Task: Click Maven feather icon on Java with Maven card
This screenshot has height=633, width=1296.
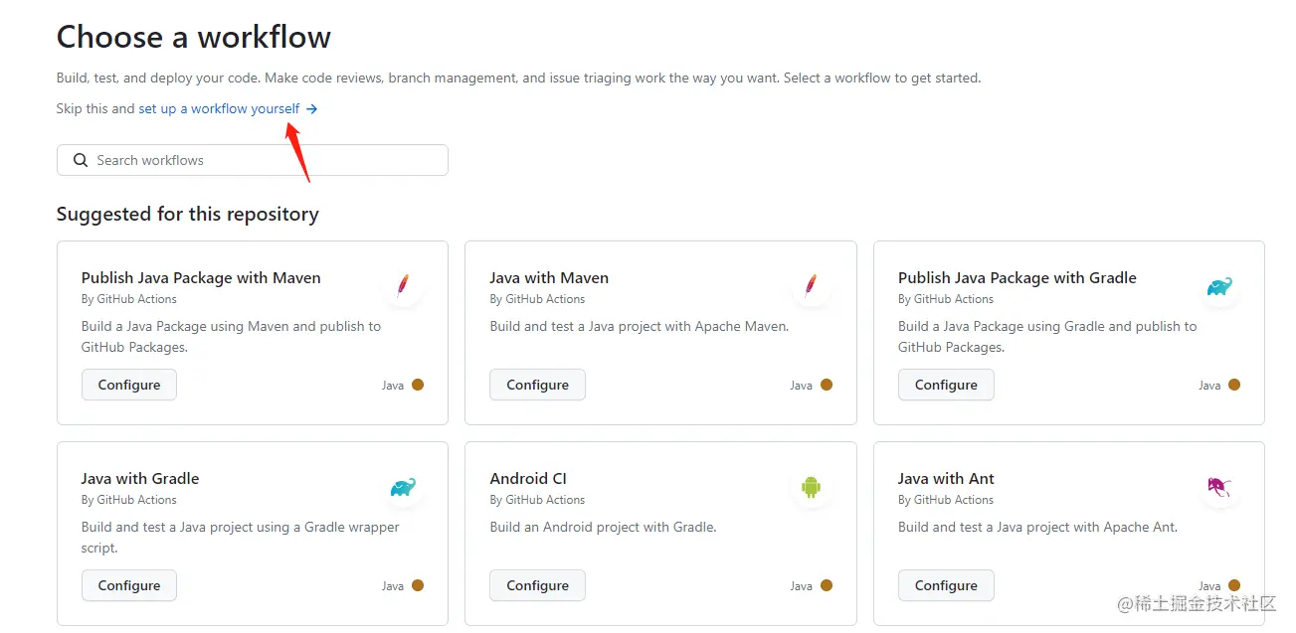Action: [811, 286]
